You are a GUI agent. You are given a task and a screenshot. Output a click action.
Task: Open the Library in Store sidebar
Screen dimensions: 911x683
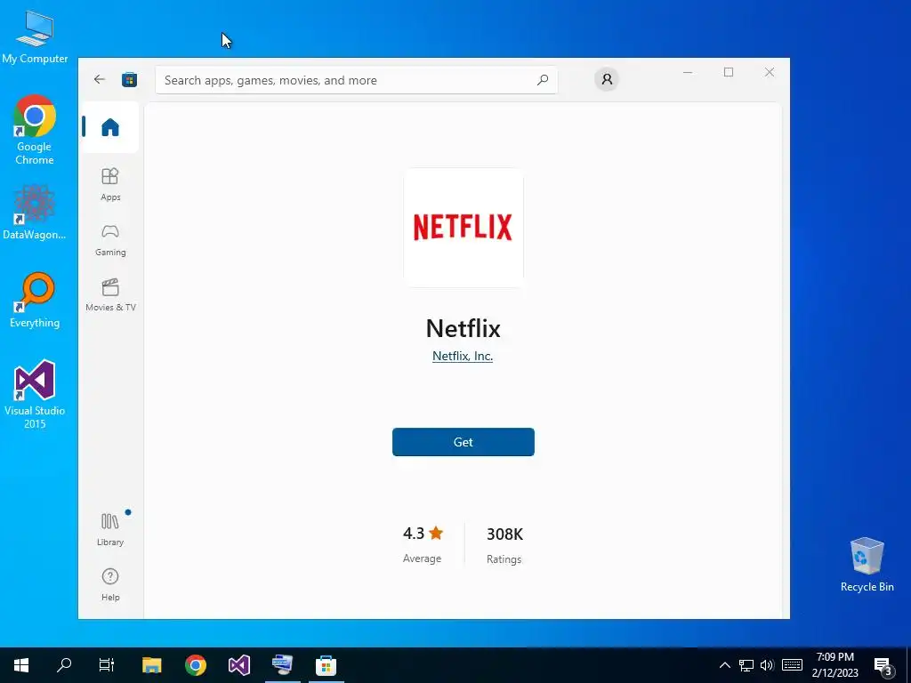point(110,529)
